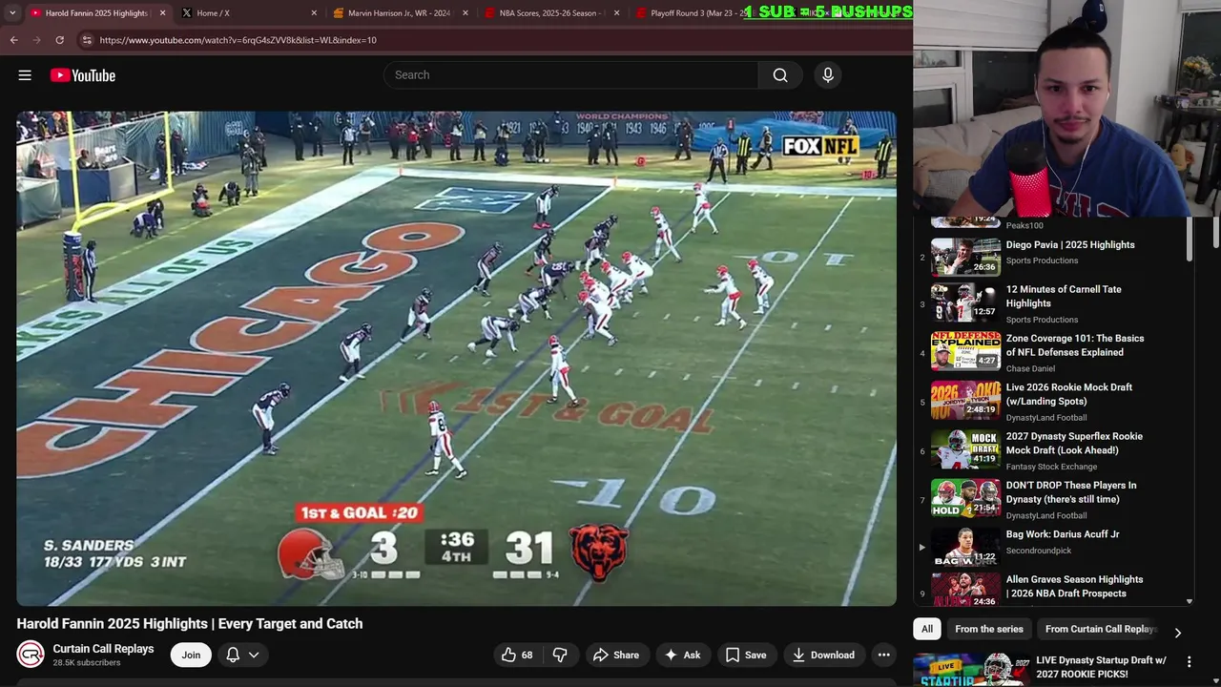Open the more actions three-dot menu under the video
The height and width of the screenshot is (687, 1221).
pyautogui.click(x=884, y=655)
